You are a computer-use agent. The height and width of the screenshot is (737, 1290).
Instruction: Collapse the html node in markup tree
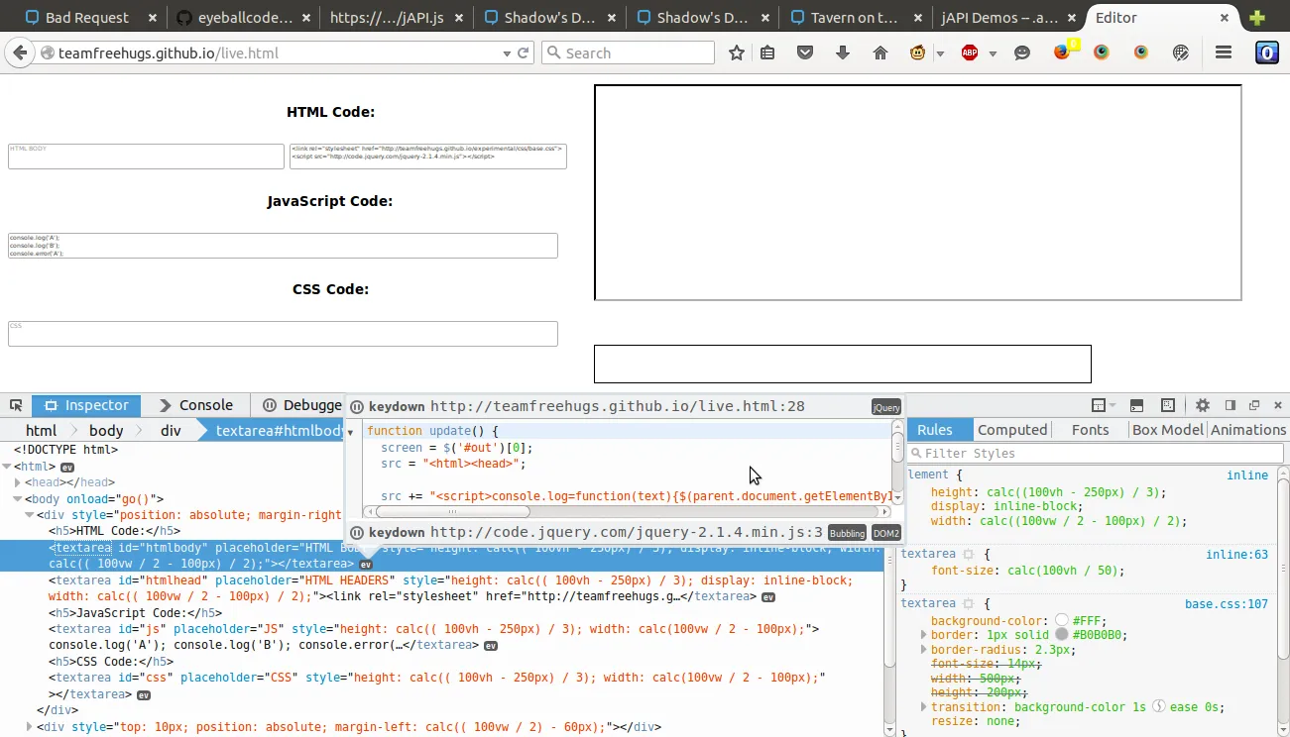7,467
